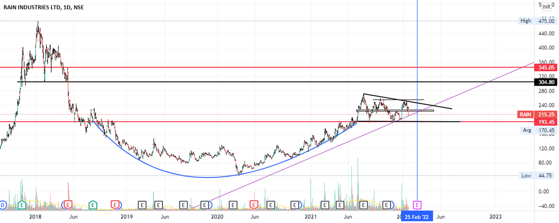Click the 2023 time axis label

coord(496,216)
